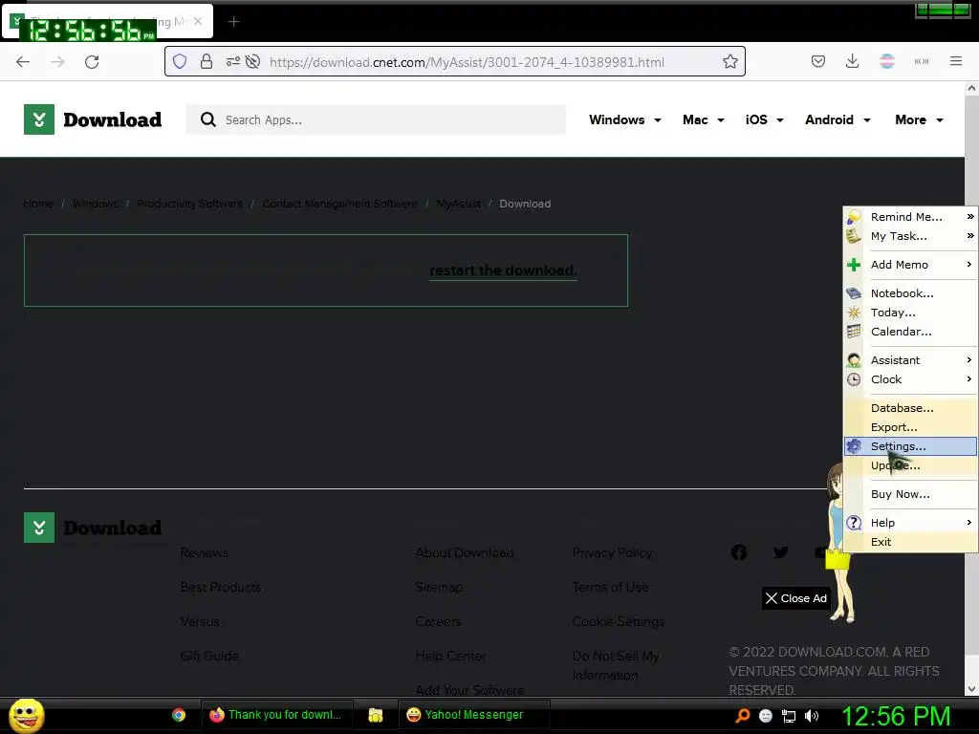The width and height of the screenshot is (979, 734).
Task: Click the striped round extension icon
Action: pos(886,61)
